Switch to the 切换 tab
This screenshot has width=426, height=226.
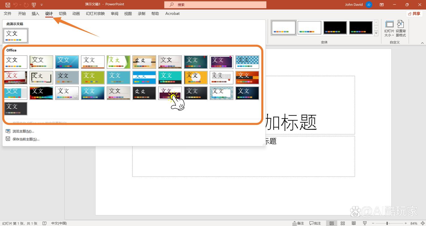pos(63,14)
